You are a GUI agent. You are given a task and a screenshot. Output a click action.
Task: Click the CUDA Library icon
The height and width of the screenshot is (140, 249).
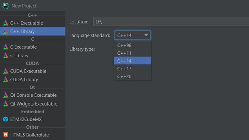pyautogui.click(x=6, y=80)
